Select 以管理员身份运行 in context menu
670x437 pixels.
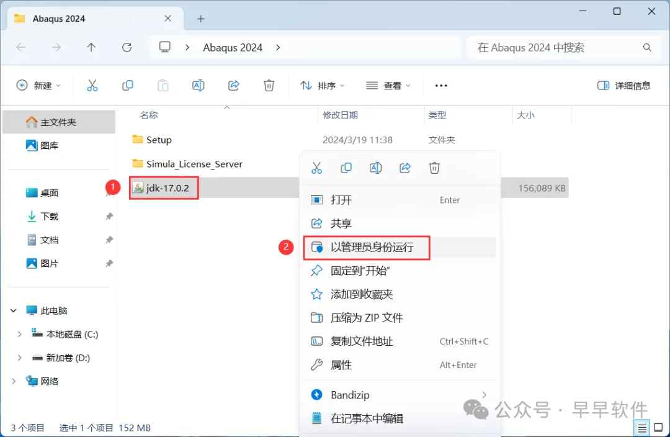pos(400,247)
